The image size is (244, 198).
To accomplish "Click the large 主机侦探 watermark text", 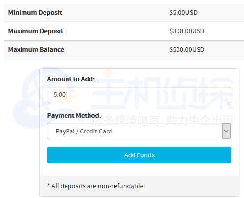I will coord(162,93).
